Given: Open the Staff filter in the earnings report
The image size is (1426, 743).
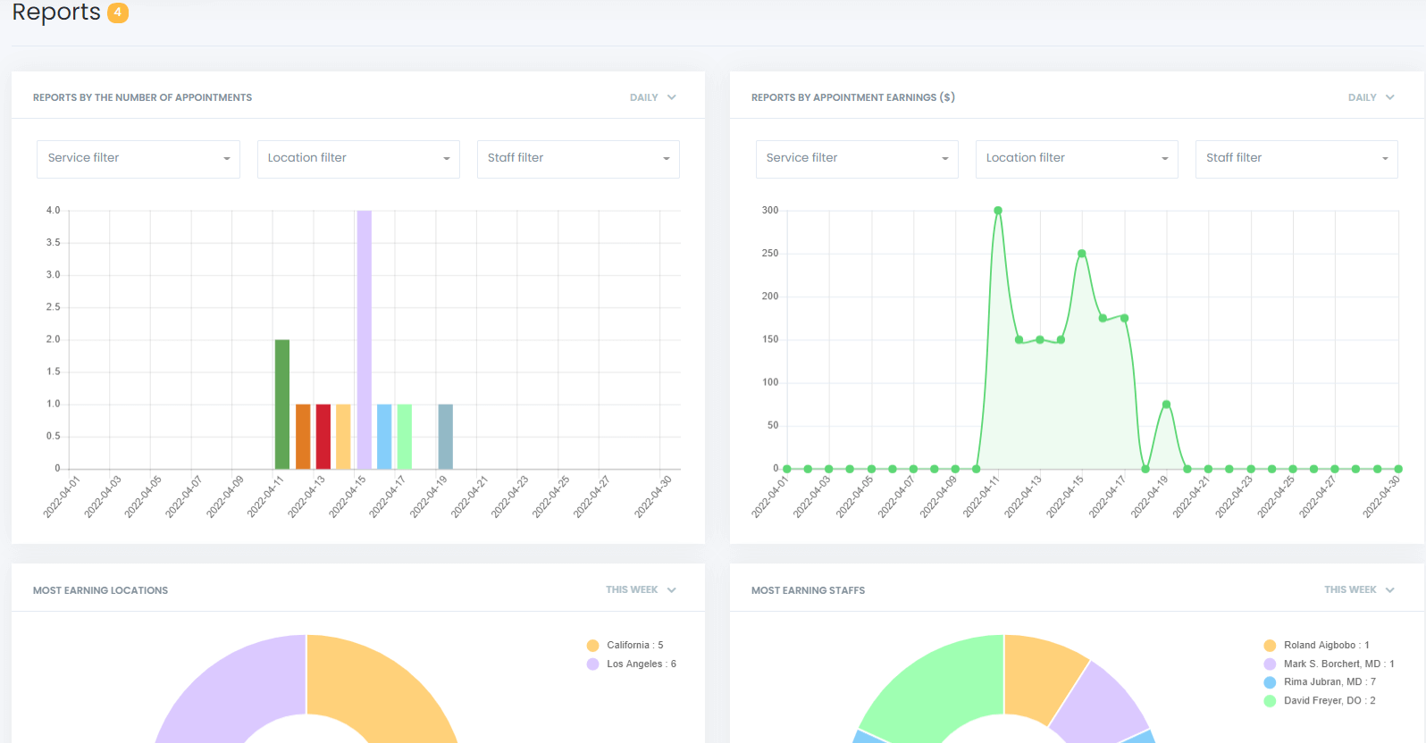Looking at the screenshot, I should click(x=1296, y=159).
